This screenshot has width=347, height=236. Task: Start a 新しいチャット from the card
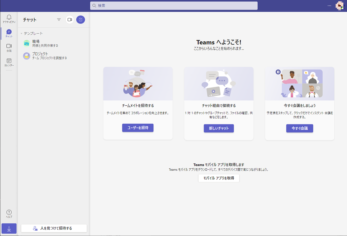point(219,128)
